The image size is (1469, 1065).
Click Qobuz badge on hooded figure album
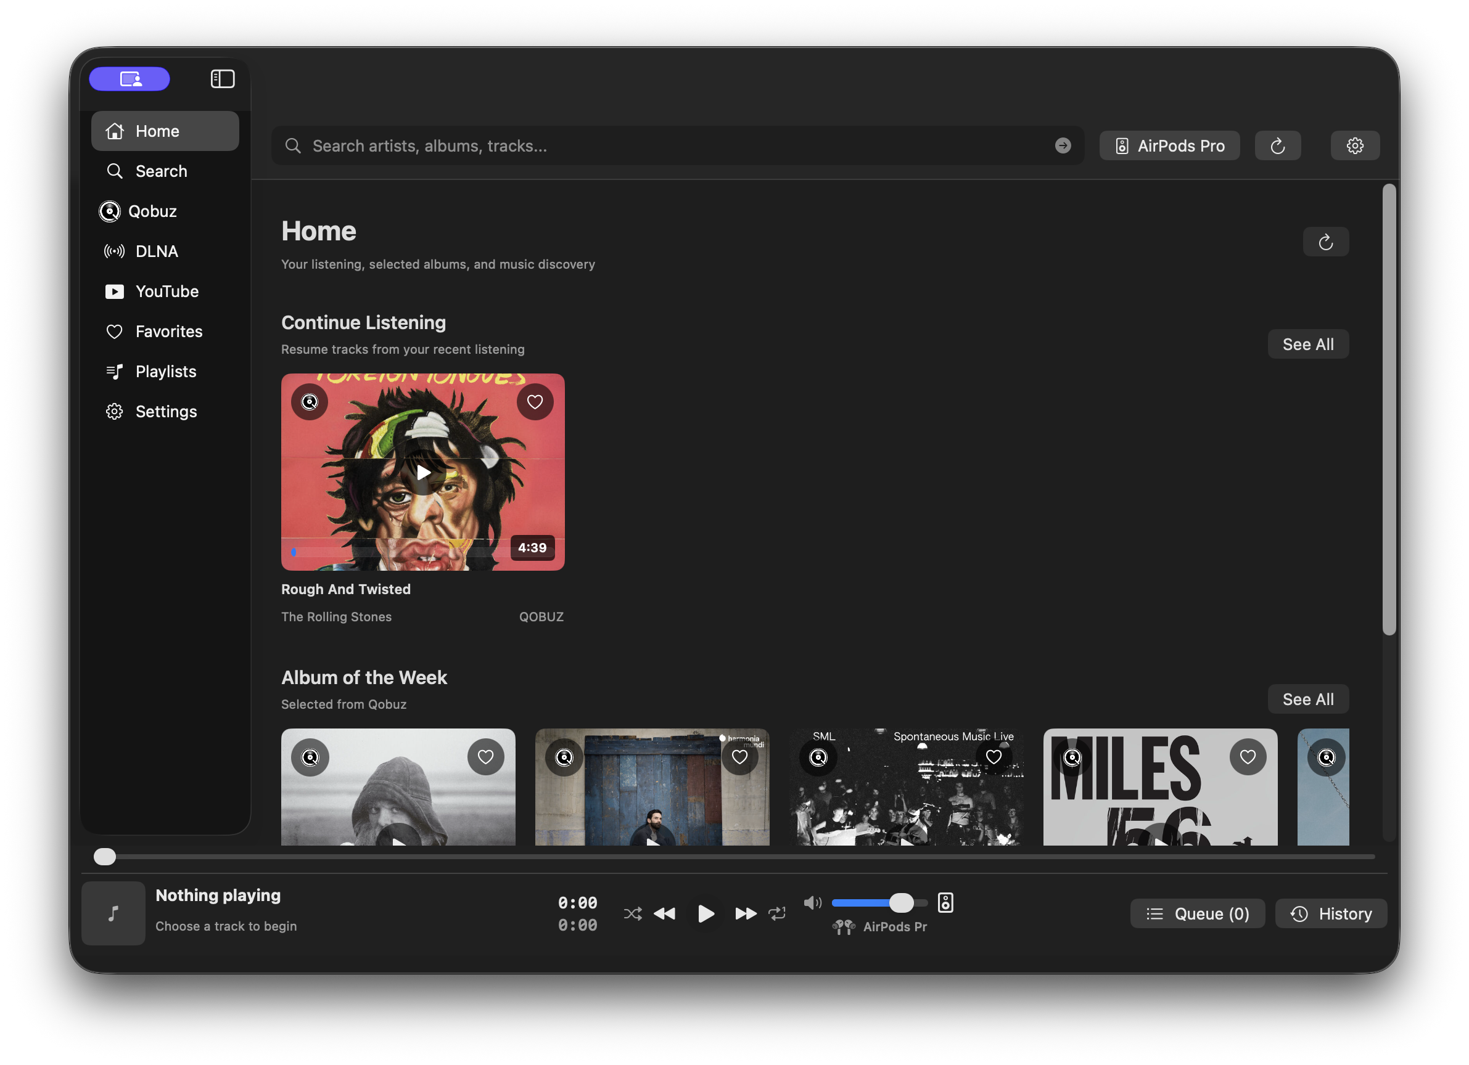(310, 757)
